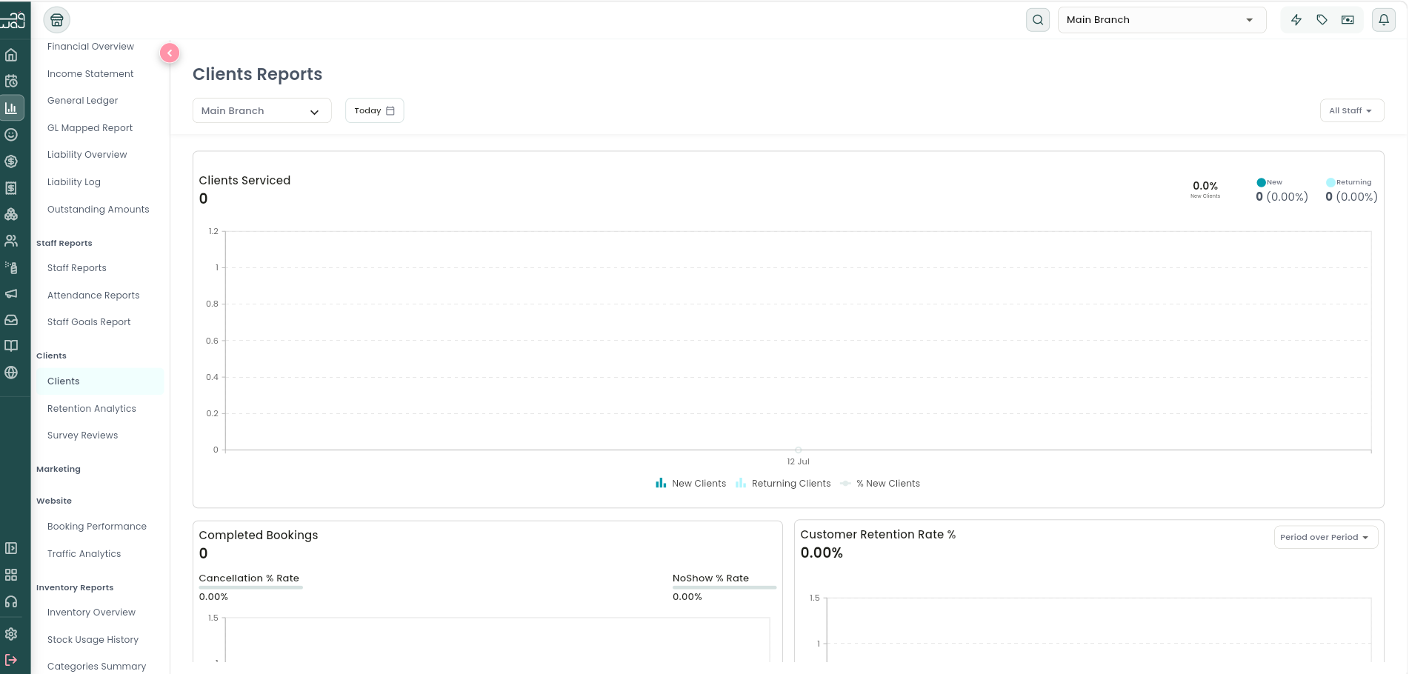Open the top bar Main Branch dropdown
This screenshot has width=1409, height=674.
1162,20
